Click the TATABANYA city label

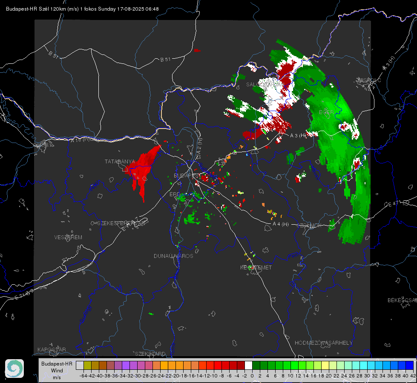coord(120,162)
